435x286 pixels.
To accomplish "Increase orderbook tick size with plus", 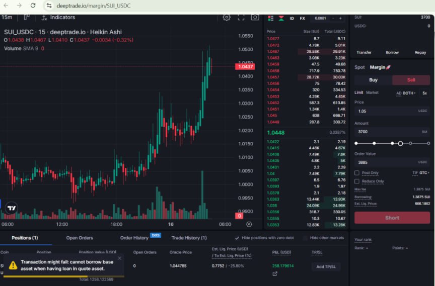I will pyautogui.click(x=340, y=18).
